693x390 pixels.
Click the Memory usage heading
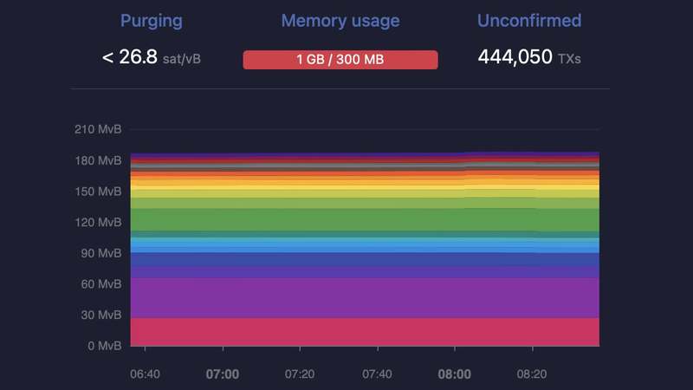pyautogui.click(x=340, y=20)
